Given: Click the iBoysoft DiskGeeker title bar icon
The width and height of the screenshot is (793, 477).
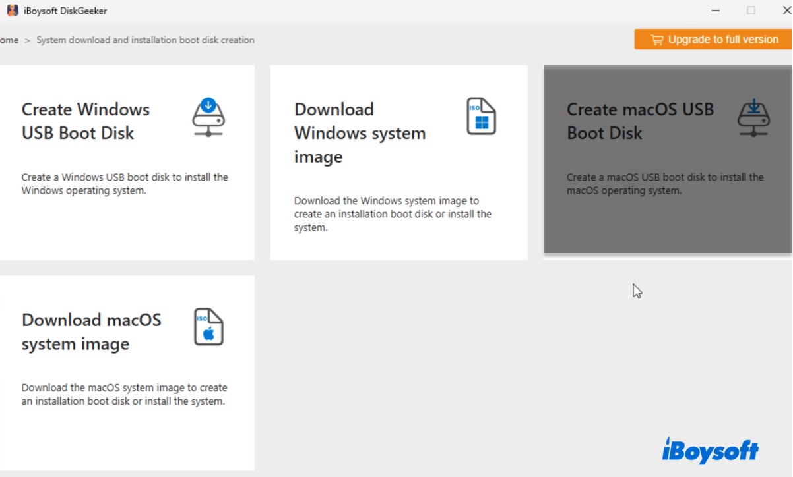Looking at the screenshot, I should (12, 10).
